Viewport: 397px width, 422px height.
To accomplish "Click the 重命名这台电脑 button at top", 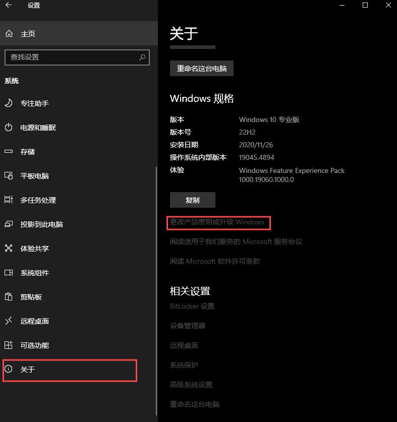I will click(x=201, y=69).
